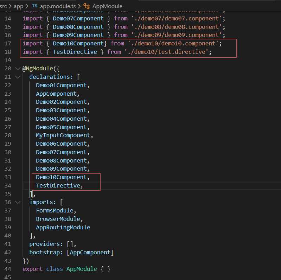Viewport: 281px width, 280px height.
Task: Click 'Demo10Component' on line 33
Action: (61, 177)
